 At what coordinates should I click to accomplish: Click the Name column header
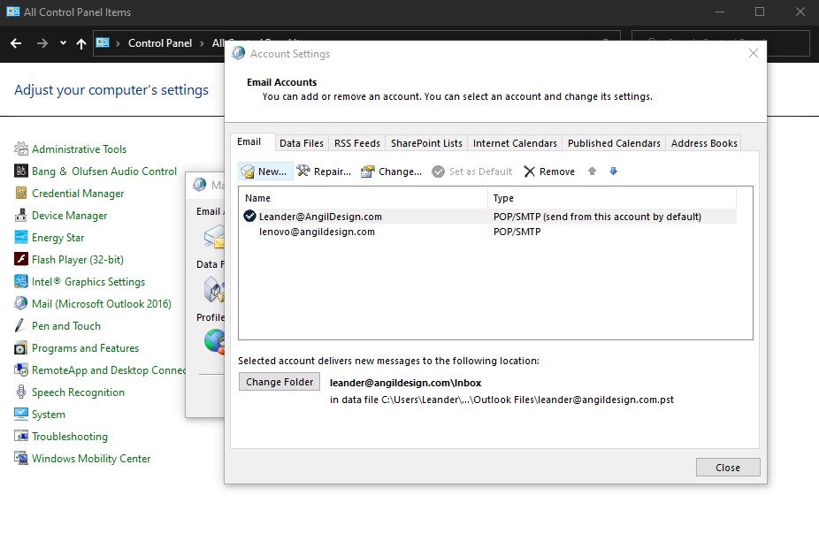364,198
